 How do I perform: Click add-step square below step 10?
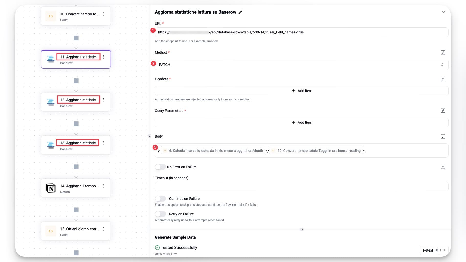tap(76, 38)
